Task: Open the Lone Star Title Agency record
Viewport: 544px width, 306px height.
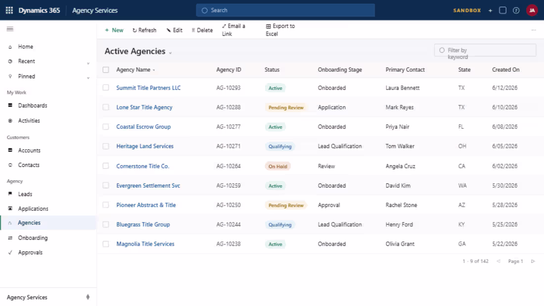Action: [x=144, y=107]
